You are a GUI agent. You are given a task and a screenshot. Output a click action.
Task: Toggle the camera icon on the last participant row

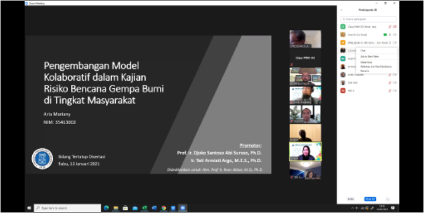click(x=395, y=91)
